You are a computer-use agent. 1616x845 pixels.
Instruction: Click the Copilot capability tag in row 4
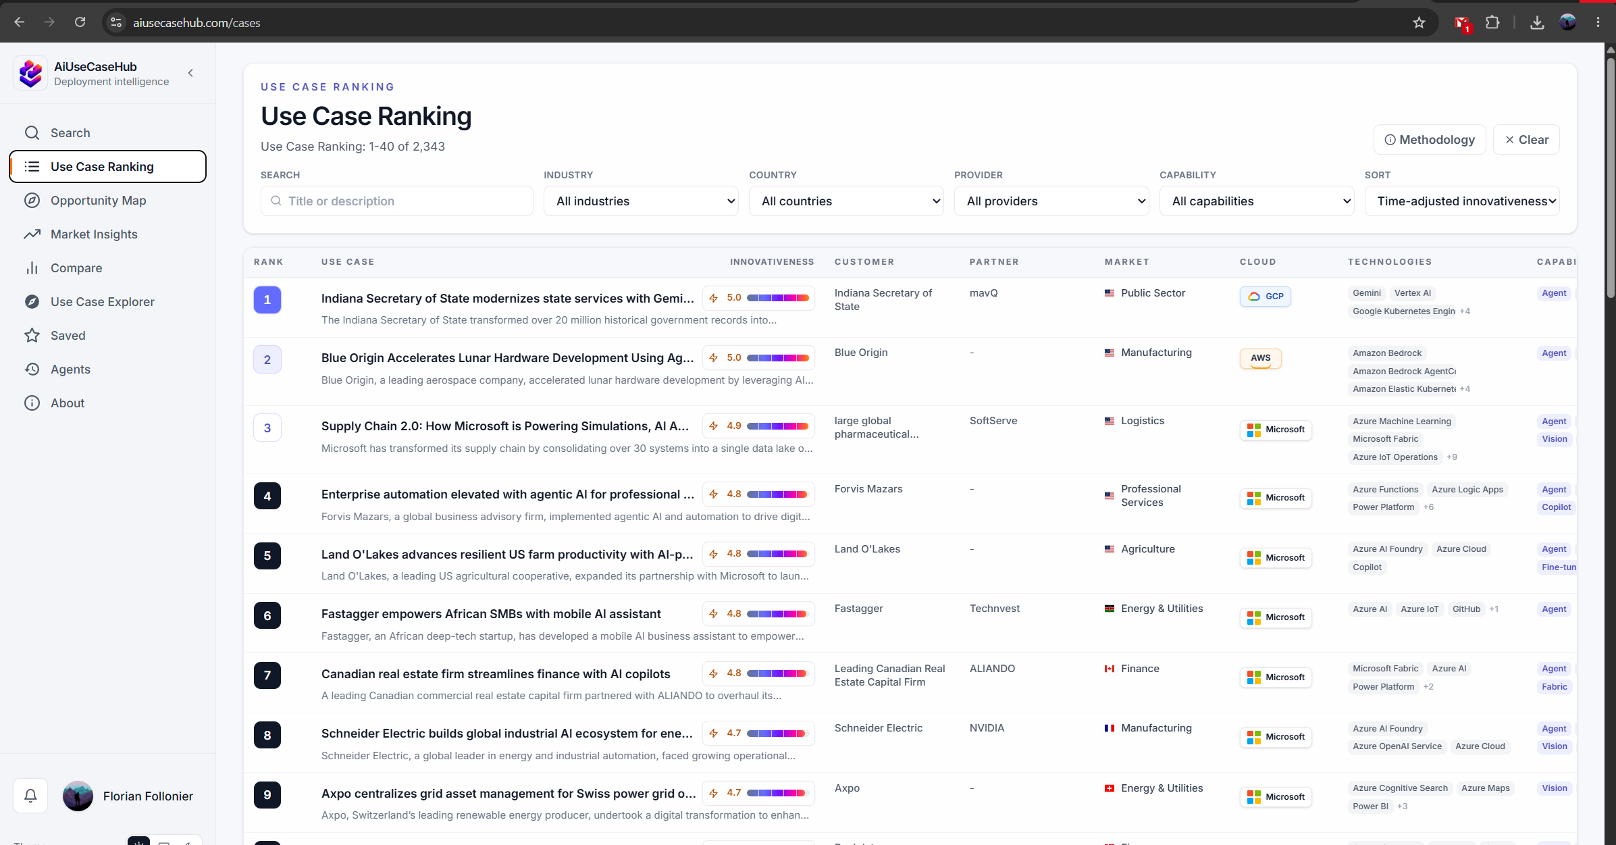coord(1556,507)
